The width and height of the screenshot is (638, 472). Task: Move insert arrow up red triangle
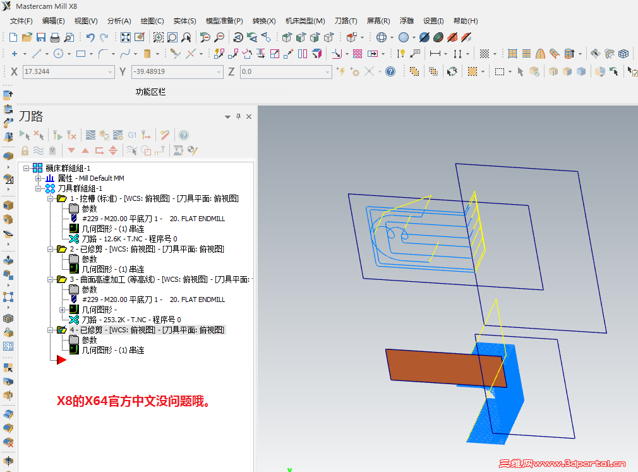pos(85,150)
